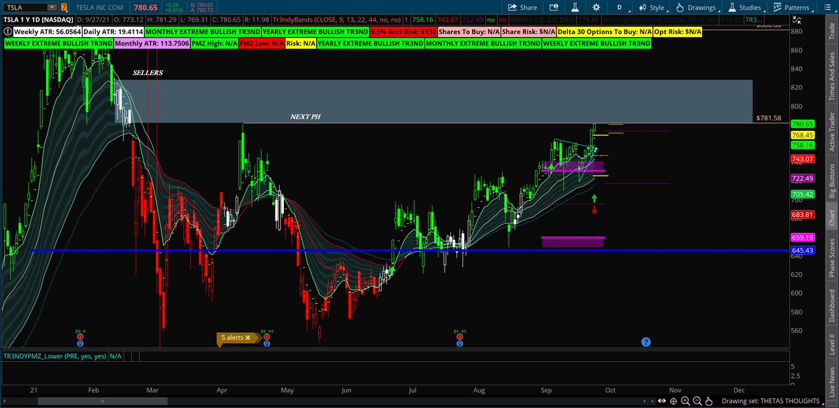Click the Share chart button

coord(523,7)
